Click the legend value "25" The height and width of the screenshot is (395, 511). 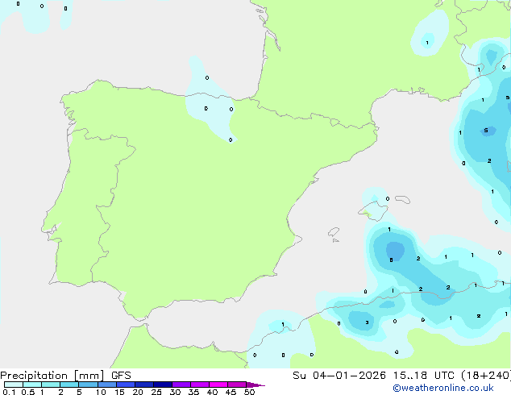click(x=156, y=392)
